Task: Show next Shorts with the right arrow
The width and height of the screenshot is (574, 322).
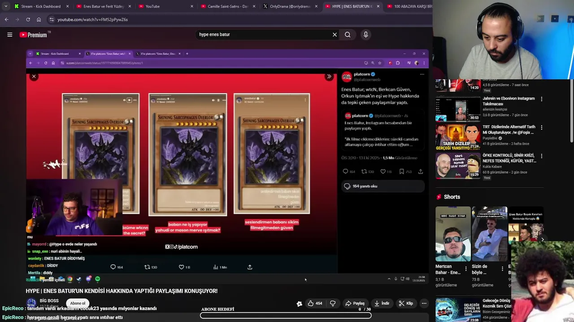Action: tap(543, 239)
